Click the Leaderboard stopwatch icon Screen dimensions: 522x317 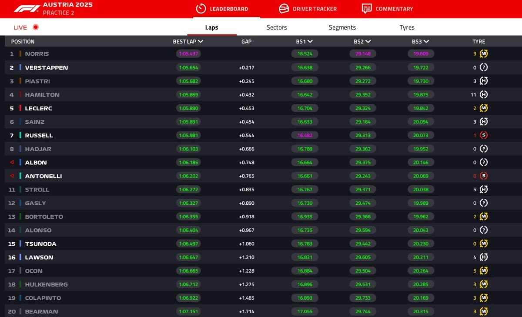(201, 9)
